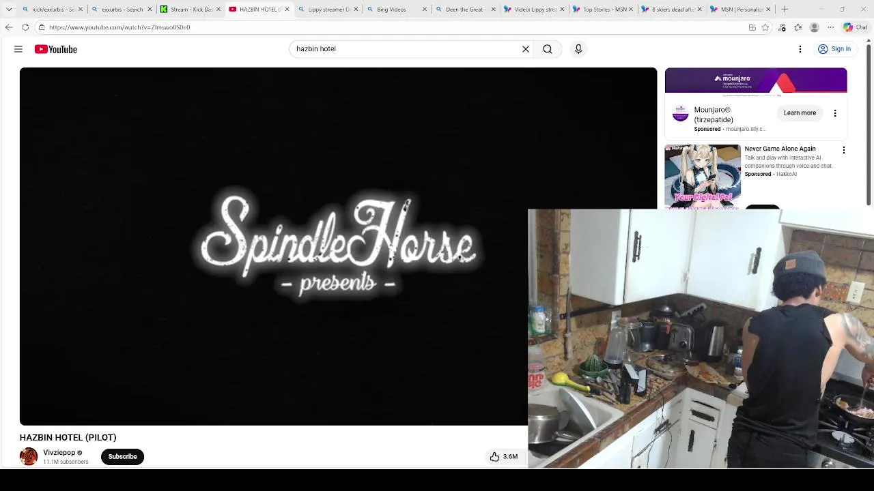Click the Sign in button
The width and height of the screenshot is (874, 491).
[834, 49]
